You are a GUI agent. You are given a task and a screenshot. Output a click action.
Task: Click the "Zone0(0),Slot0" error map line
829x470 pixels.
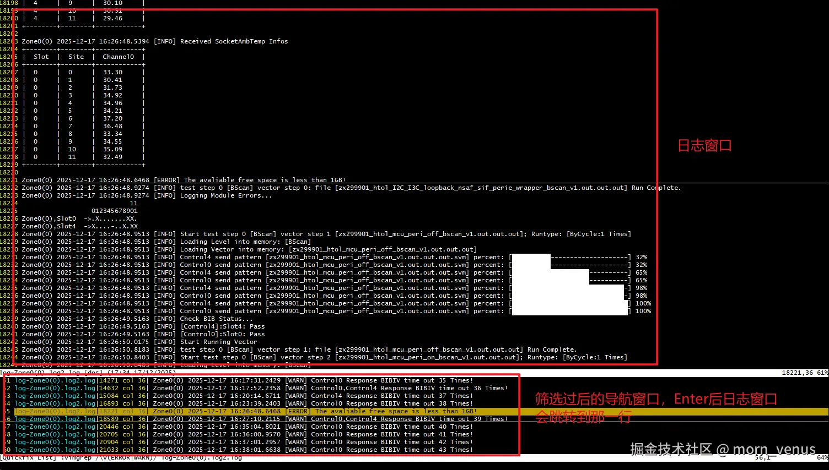[79, 218]
